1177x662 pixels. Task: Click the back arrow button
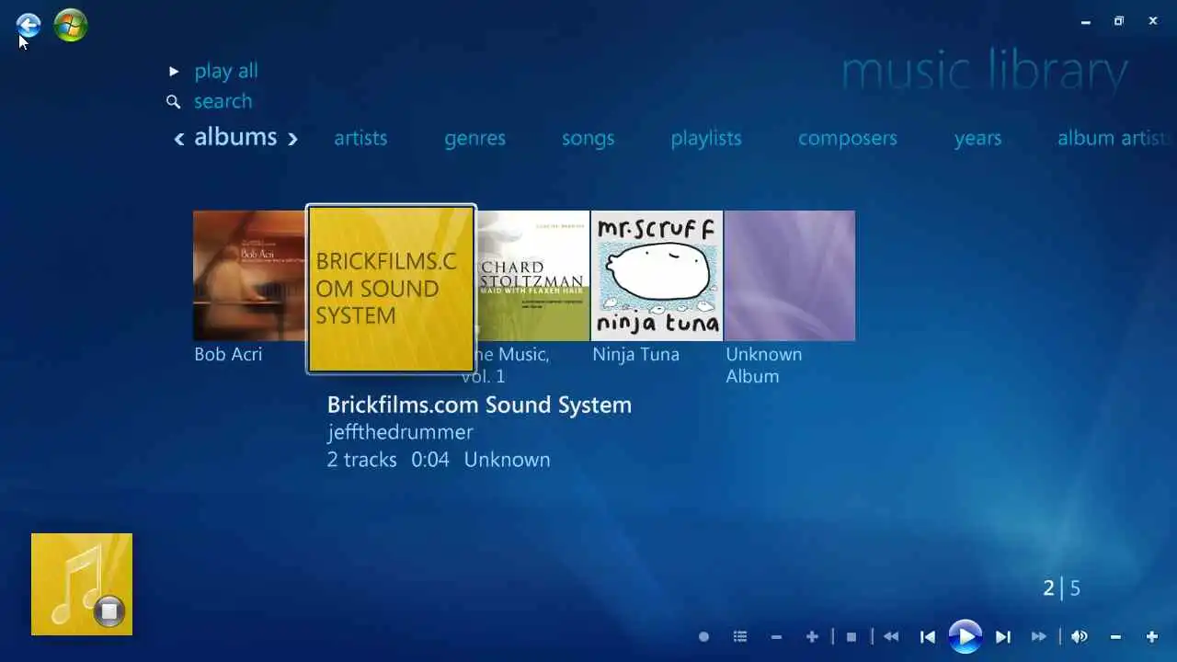tap(29, 25)
